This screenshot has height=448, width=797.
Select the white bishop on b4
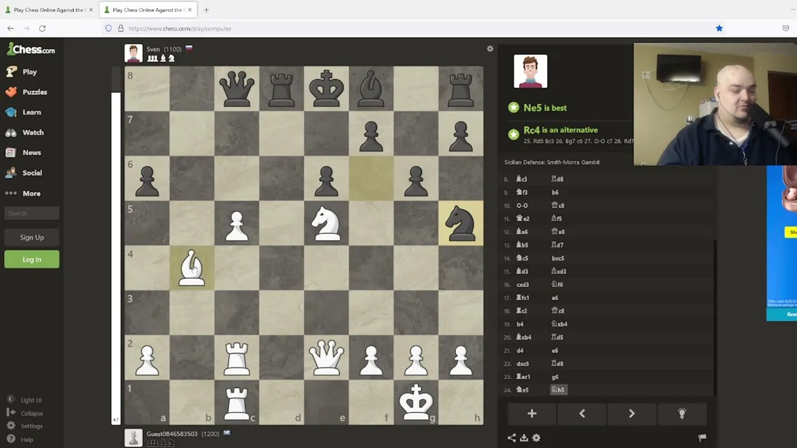point(192,268)
